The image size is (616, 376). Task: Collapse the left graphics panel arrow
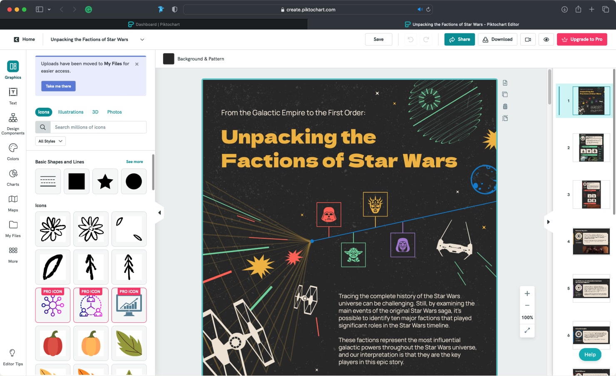pos(159,213)
